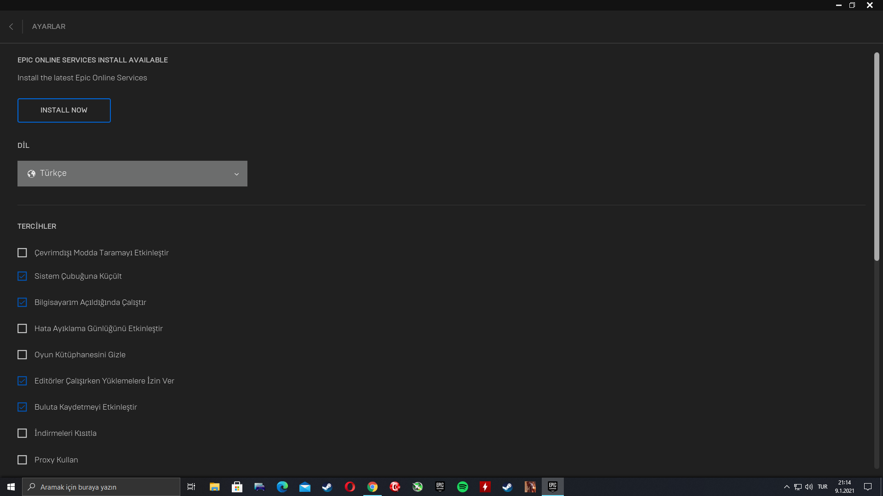The height and width of the screenshot is (496, 883).
Task: Click INSTALL NOW button
Action: tap(64, 110)
